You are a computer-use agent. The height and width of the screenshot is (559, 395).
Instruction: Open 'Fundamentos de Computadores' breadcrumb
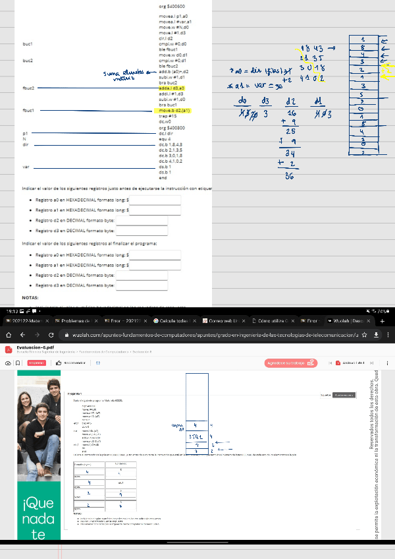pos(103,352)
